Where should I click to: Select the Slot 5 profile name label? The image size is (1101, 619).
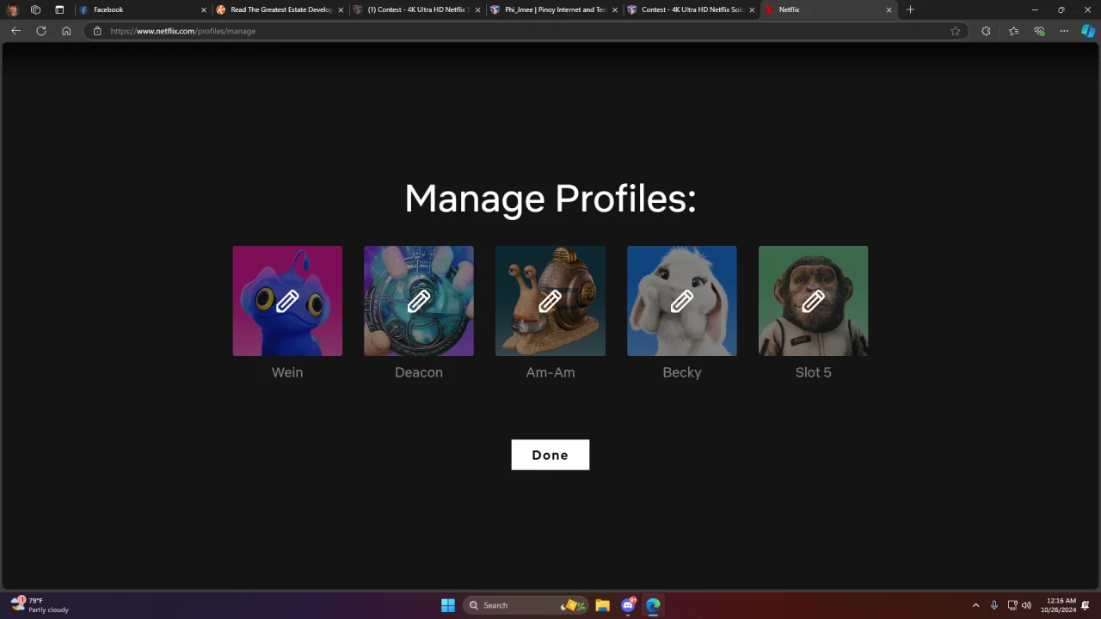(813, 372)
